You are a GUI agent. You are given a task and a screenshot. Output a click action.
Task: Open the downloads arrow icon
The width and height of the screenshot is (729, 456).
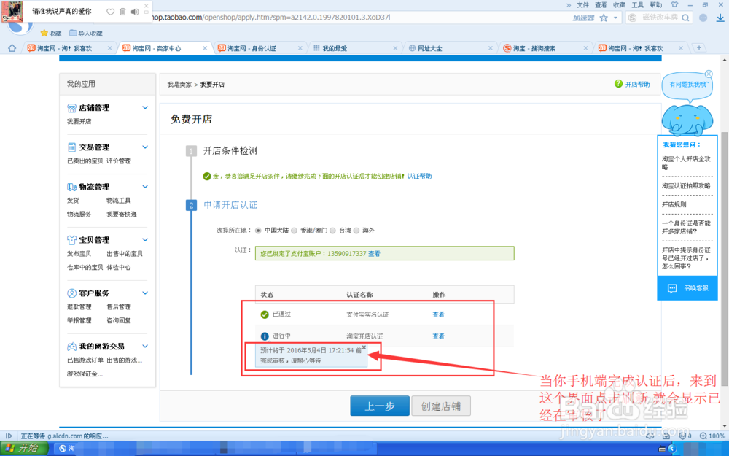720,18
